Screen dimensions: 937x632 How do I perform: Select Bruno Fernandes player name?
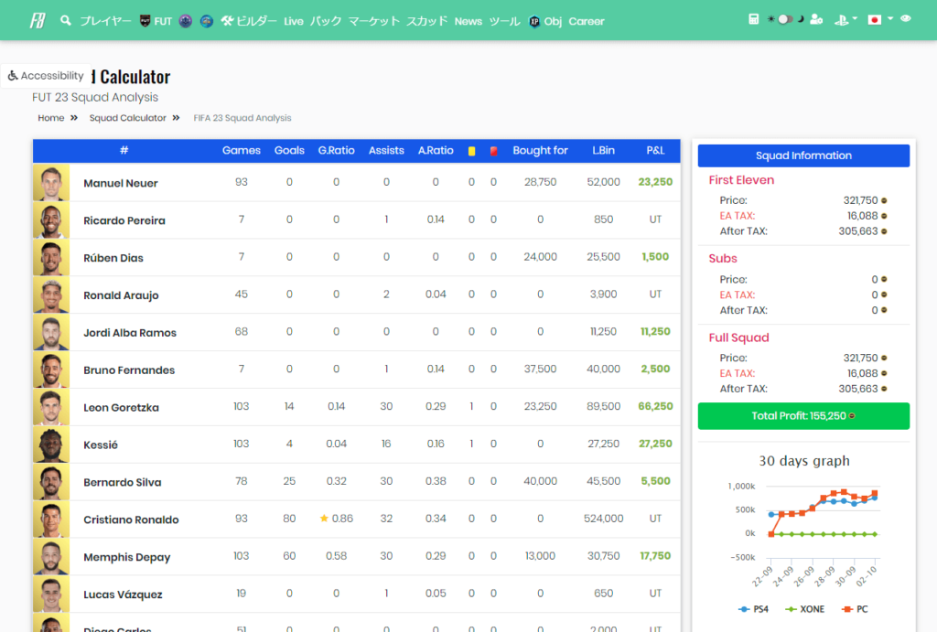coord(129,370)
